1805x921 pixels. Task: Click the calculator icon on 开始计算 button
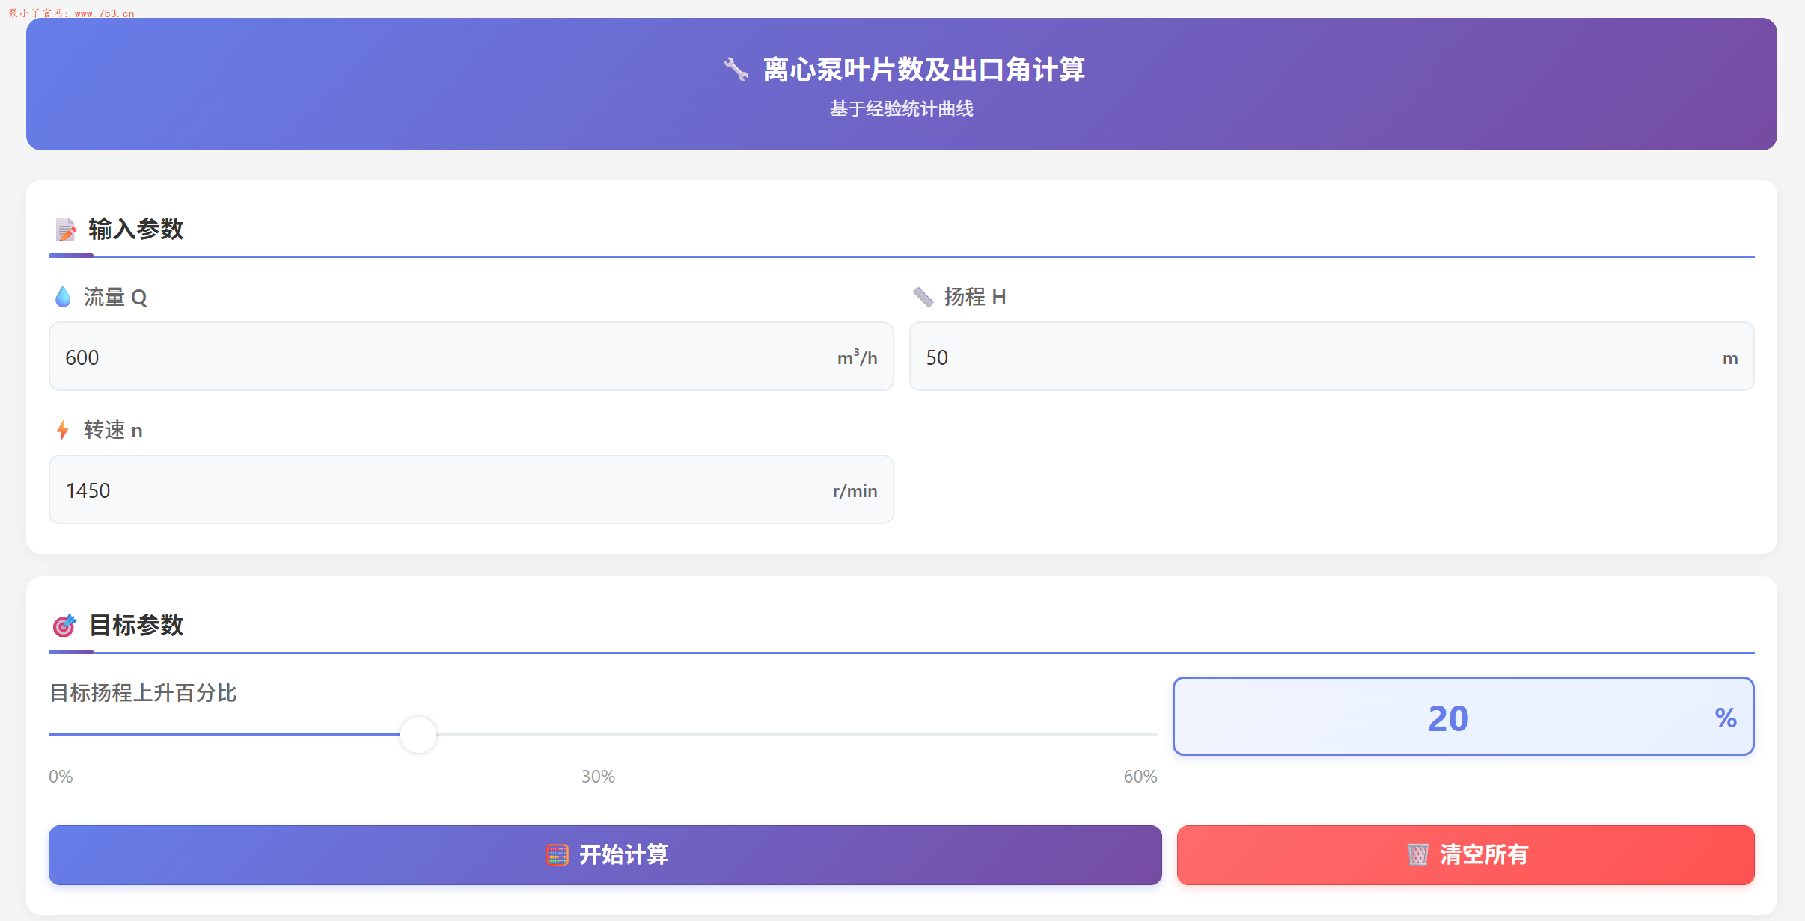(557, 854)
